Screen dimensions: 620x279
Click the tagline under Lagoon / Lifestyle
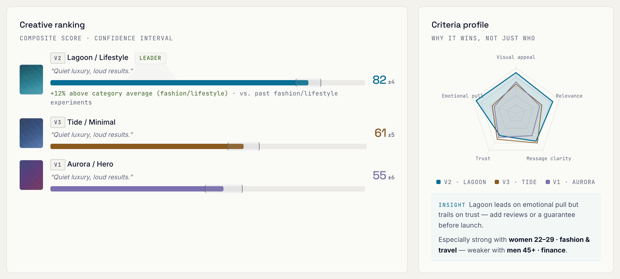point(92,71)
